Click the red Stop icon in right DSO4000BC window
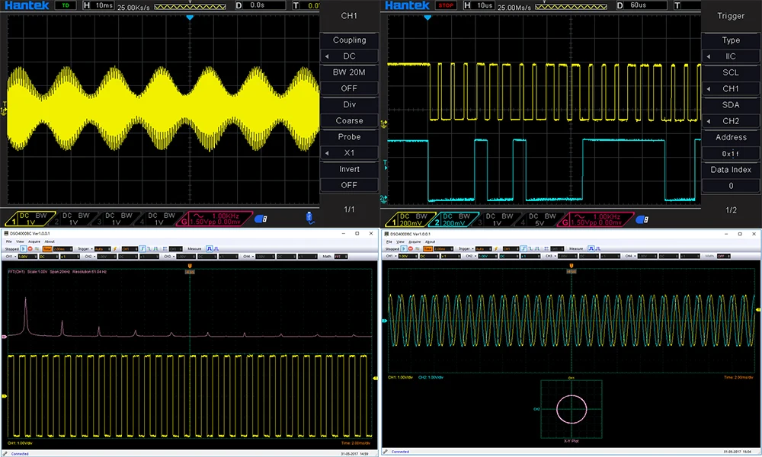762x457 pixels. point(411,248)
